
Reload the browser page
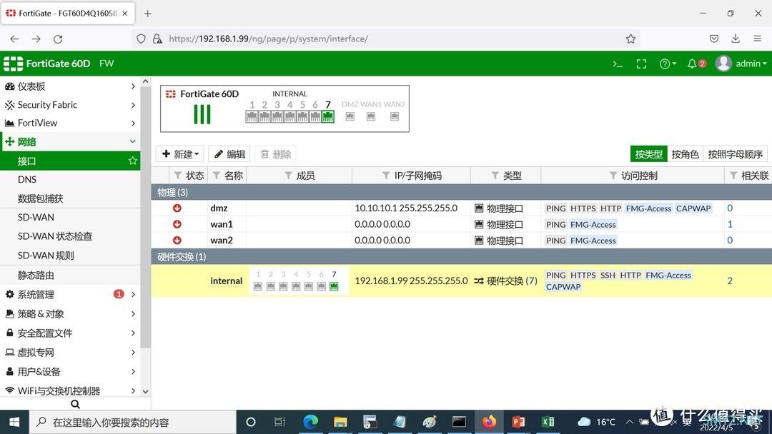tap(58, 39)
